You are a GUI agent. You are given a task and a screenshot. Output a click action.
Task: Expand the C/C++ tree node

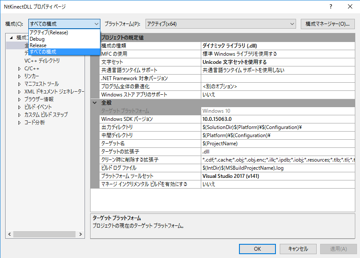[x=19, y=69]
